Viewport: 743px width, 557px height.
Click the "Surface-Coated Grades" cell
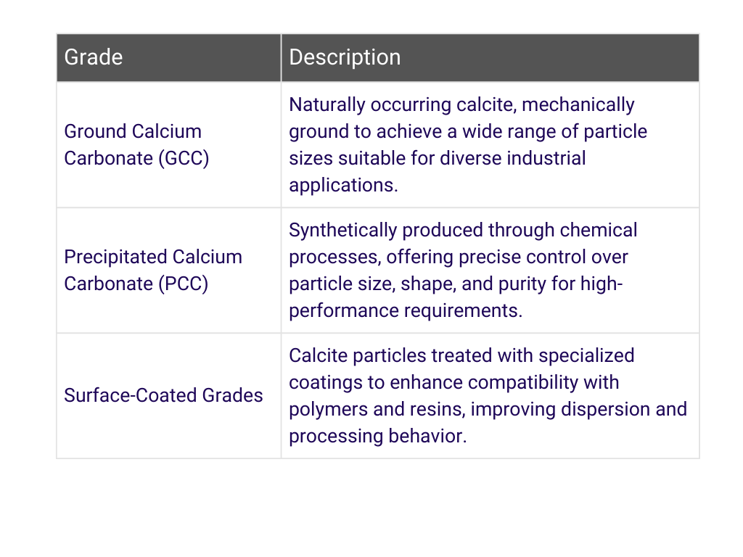(163, 395)
